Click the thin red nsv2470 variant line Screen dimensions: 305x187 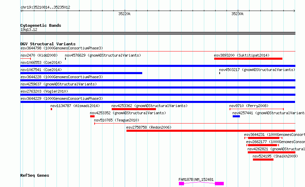click(26, 59)
